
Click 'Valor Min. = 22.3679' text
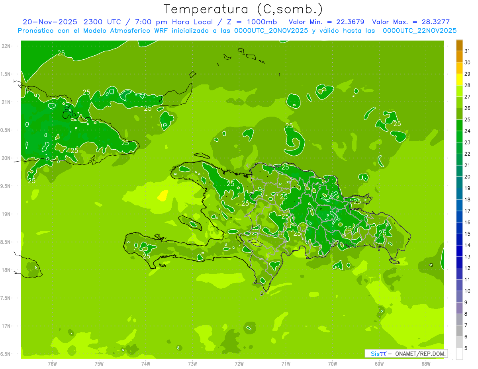click(327, 22)
